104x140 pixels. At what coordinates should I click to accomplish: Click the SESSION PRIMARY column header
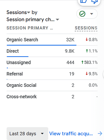click(30, 28)
